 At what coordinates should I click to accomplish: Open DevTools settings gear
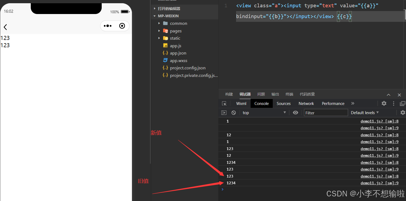tap(384, 103)
